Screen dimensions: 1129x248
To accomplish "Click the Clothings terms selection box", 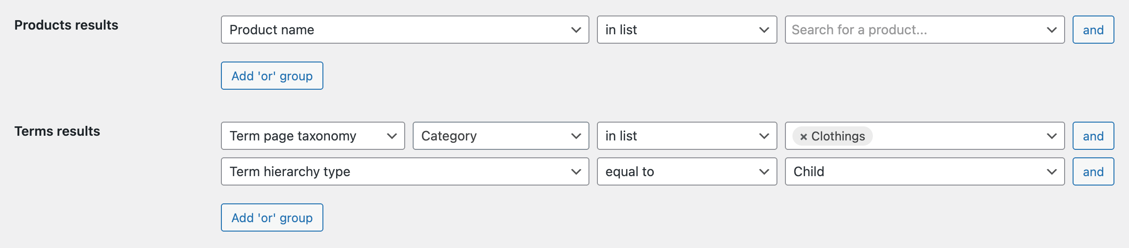I will (x=954, y=136).
